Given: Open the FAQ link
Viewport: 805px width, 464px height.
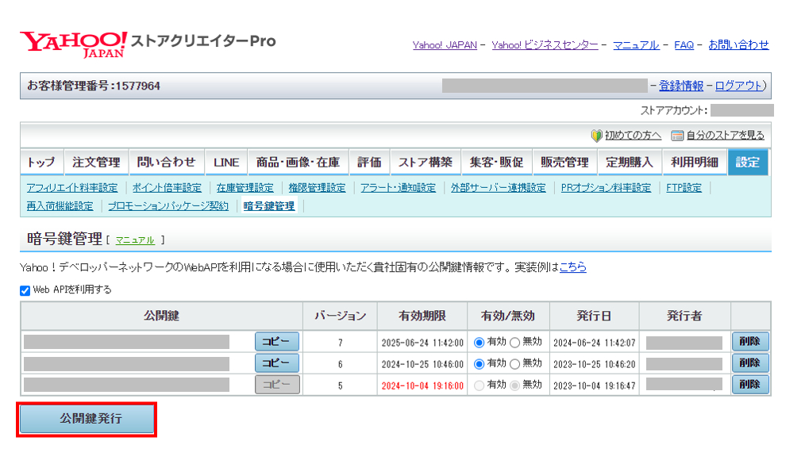Looking at the screenshot, I should coord(684,45).
